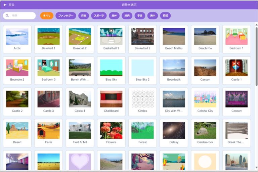Click the search magnifier icon
Viewport: 258px width, 172px height.
tap(7, 16)
